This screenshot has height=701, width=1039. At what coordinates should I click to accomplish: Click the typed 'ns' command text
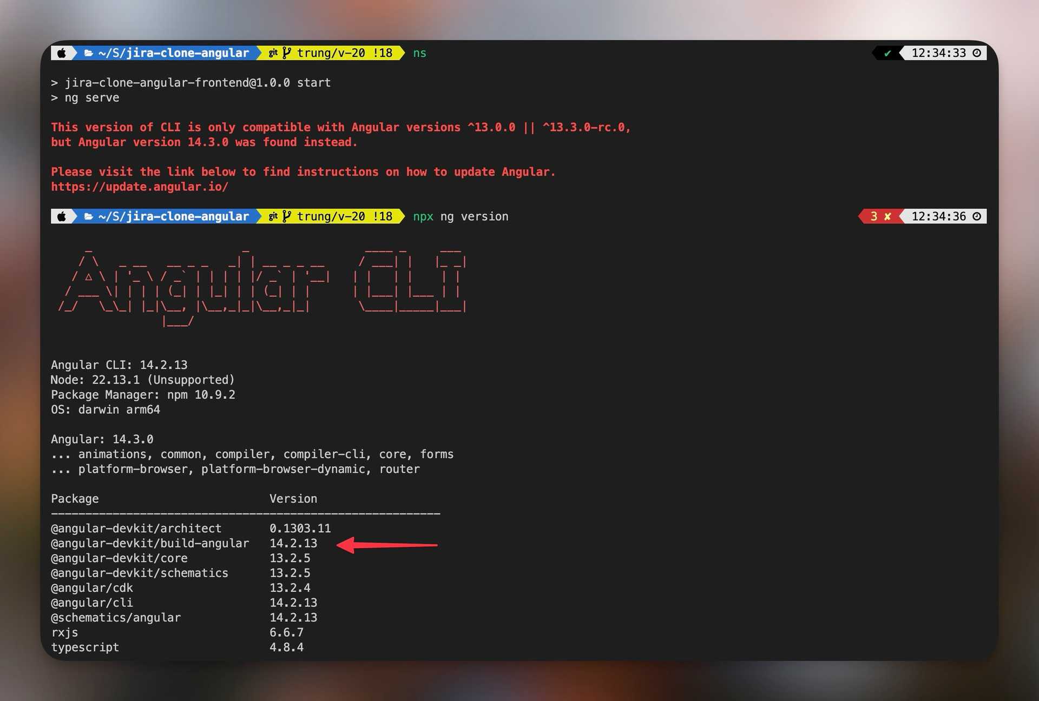coord(419,53)
